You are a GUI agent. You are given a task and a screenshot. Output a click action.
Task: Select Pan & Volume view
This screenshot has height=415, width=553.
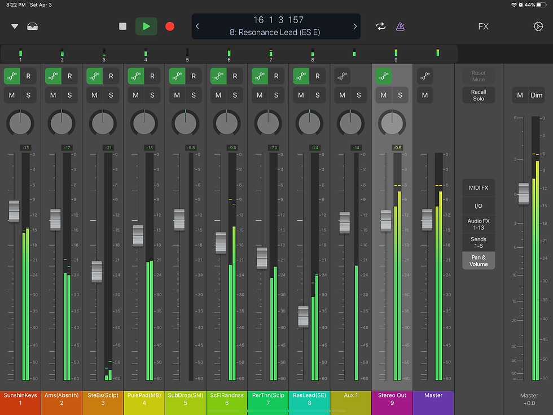click(x=479, y=260)
